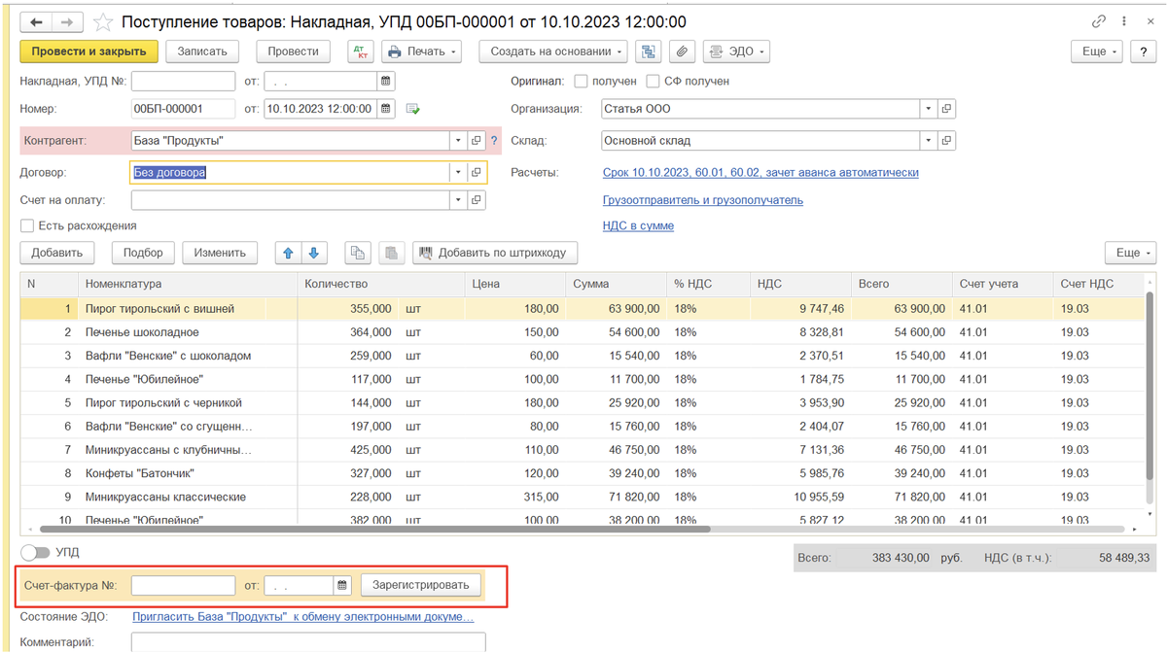Expand the Организация dropdown arrow

tap(929, 109)
